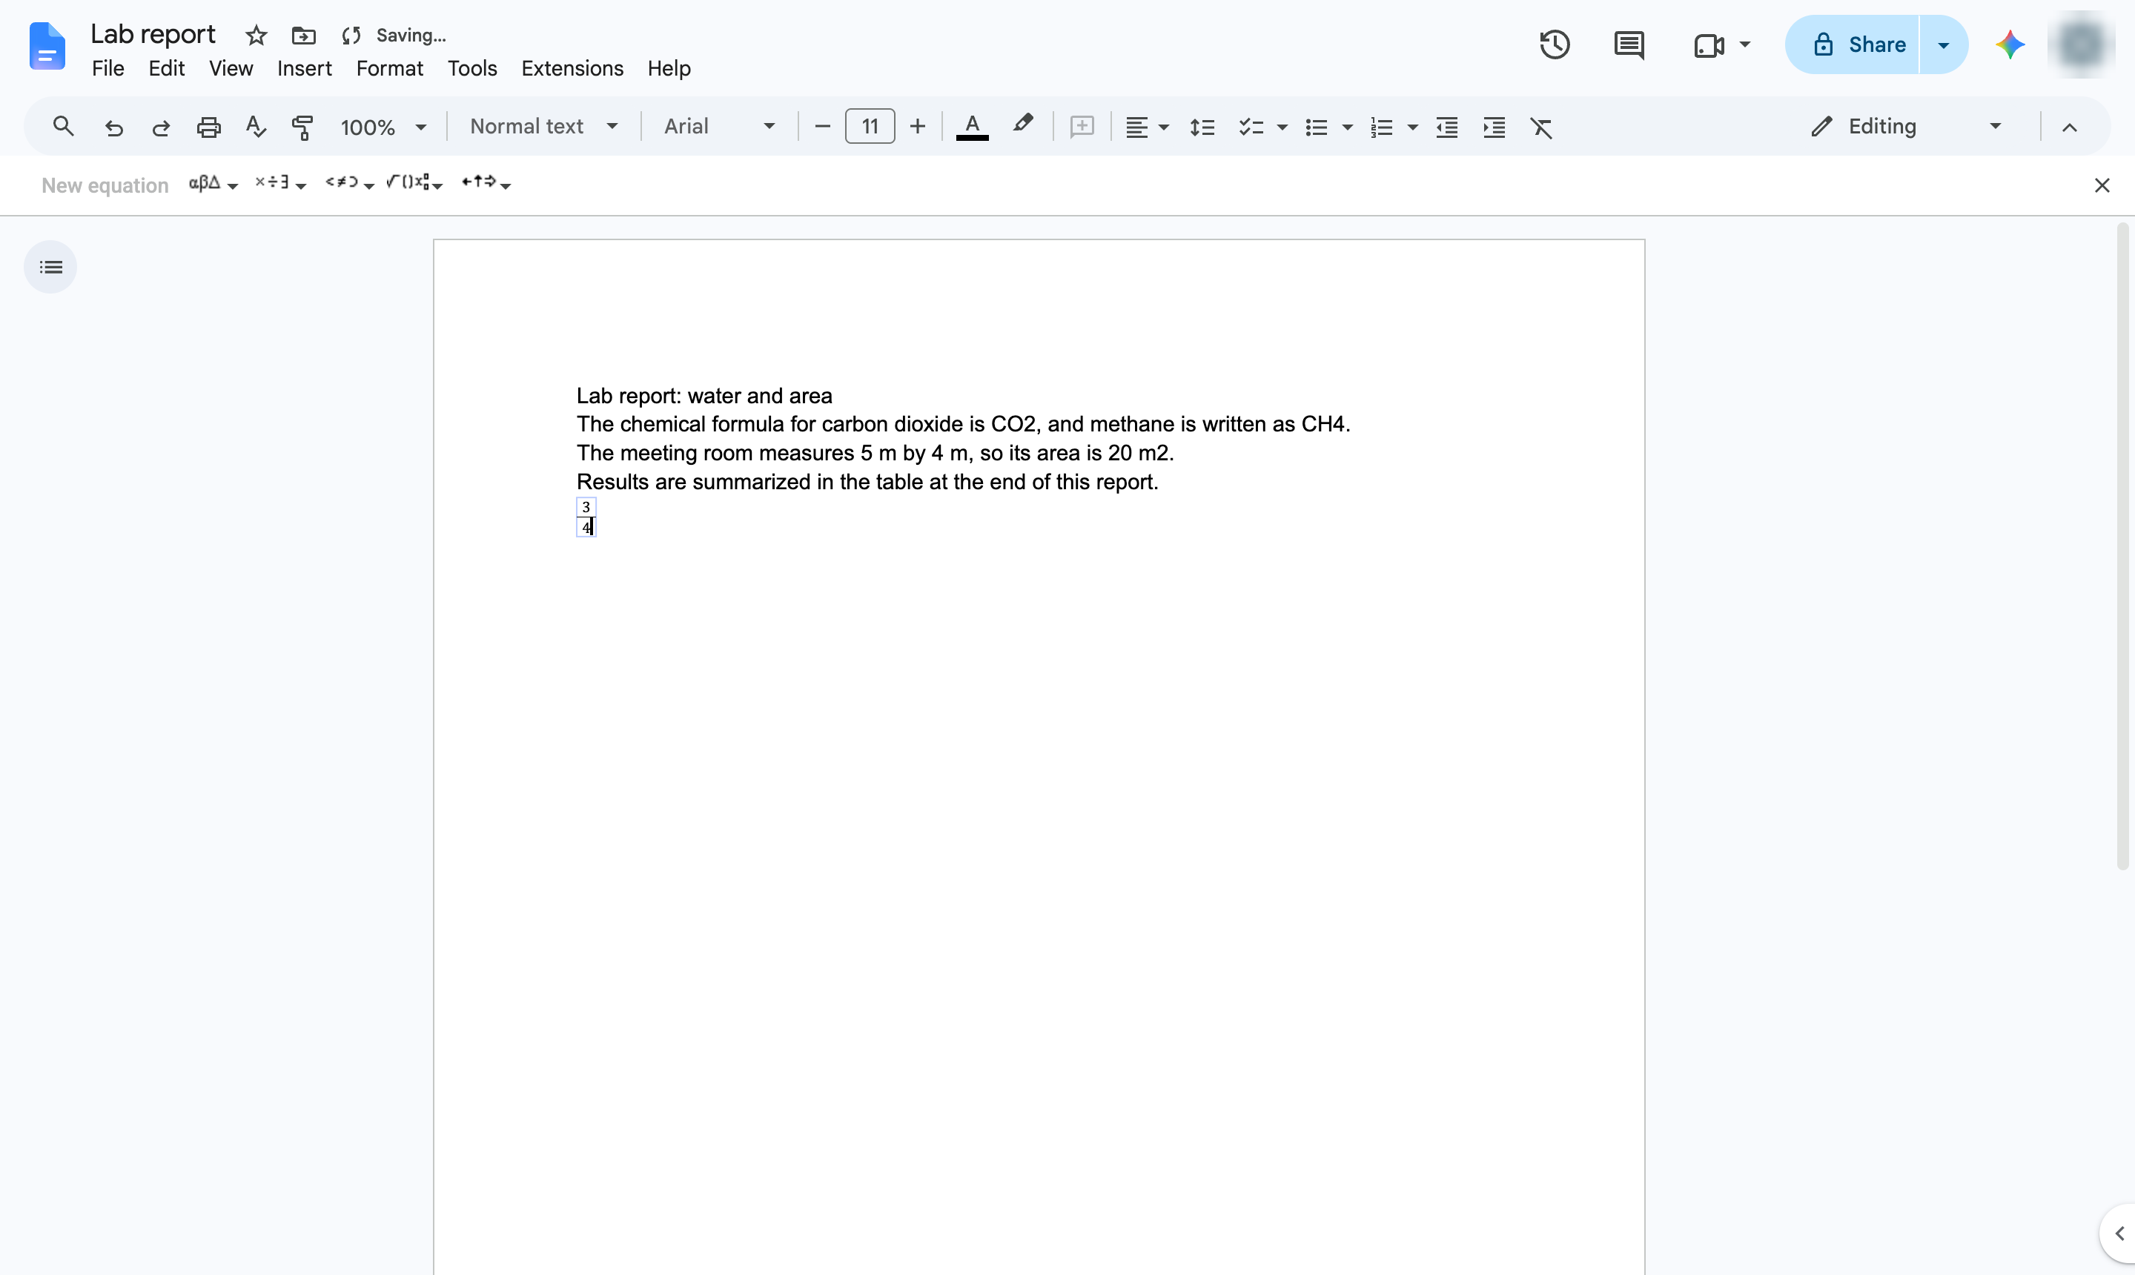Open the Tools menu
2135x1275 pixels.
(472, 68)
